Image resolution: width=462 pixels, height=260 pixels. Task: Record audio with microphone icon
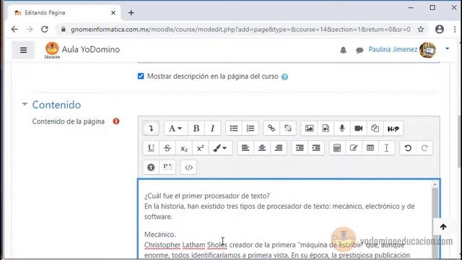(341, 129)
